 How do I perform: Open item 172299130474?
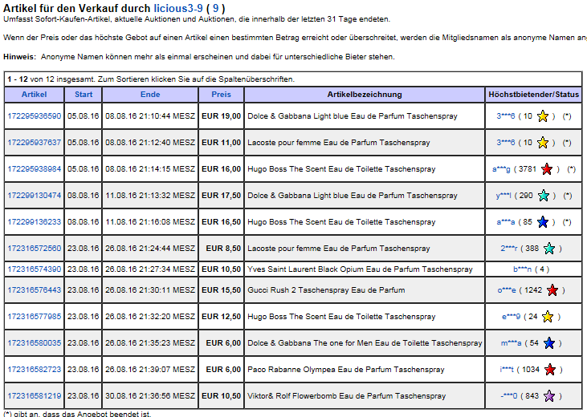[x=34, y=196]
